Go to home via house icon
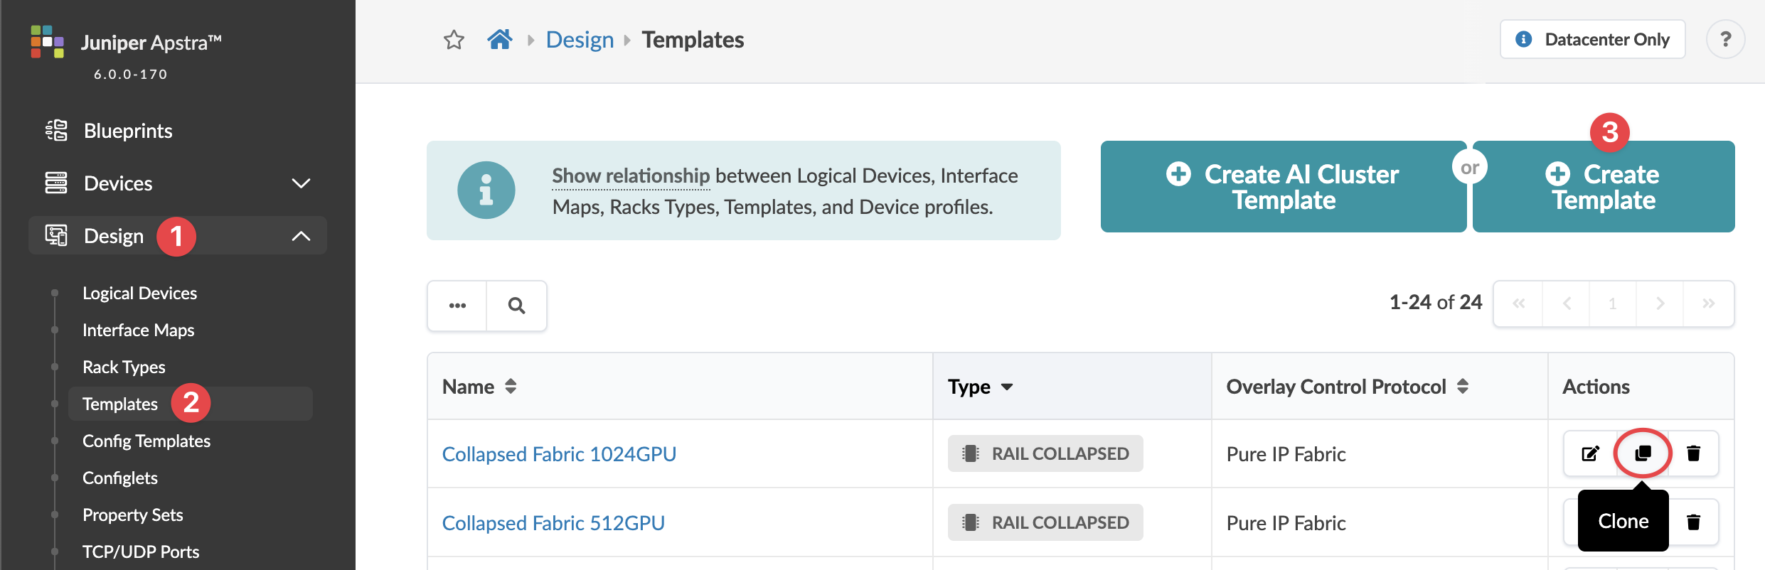This screenshot has width=1765, height=570. coord(500,40)
